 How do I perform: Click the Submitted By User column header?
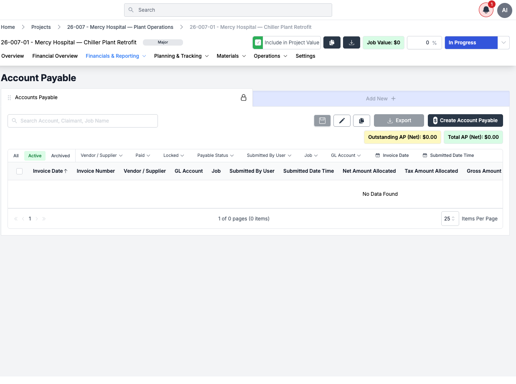pos(252,171)
